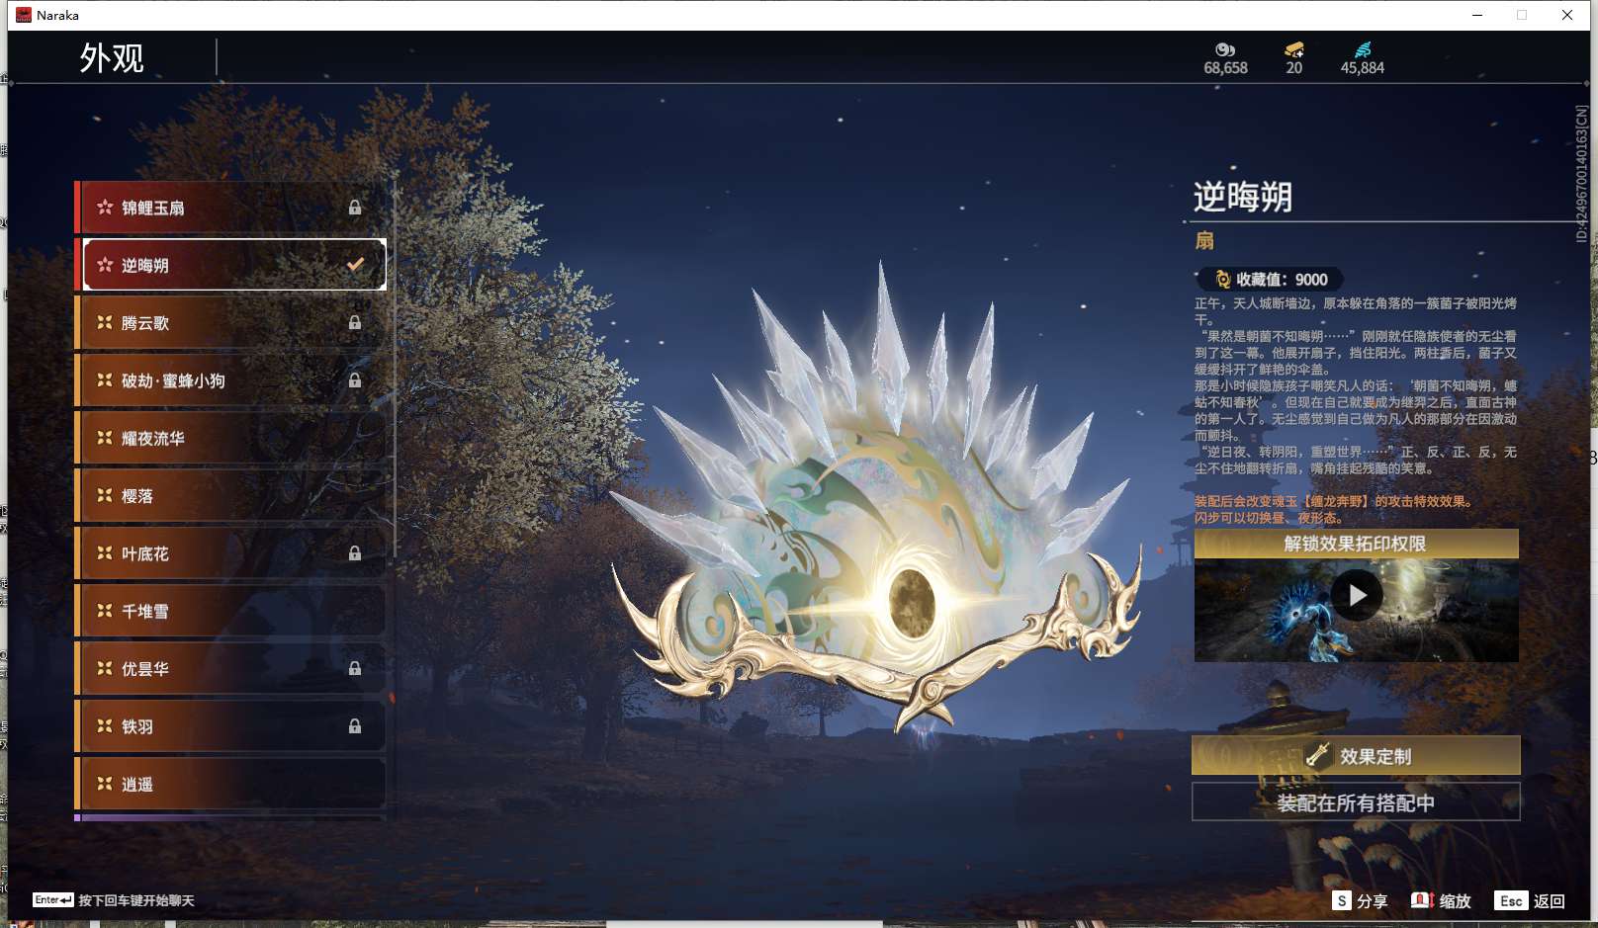Select the 破劫·蜜蜂小狗 skin row
This screenshot has height=928, width=1598.
pyautogui.click(x=230, y=380)
